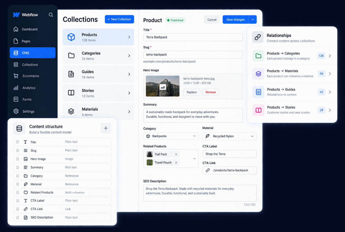The height and width of the screenshot is (232, 345).
Task: Click the Title input field
Action: (x=193, y=37)
